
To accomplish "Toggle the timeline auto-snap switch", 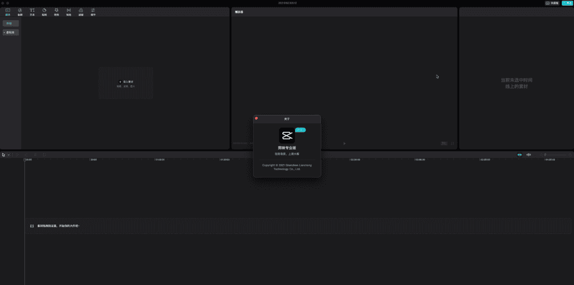I will [x=519, y=155].
